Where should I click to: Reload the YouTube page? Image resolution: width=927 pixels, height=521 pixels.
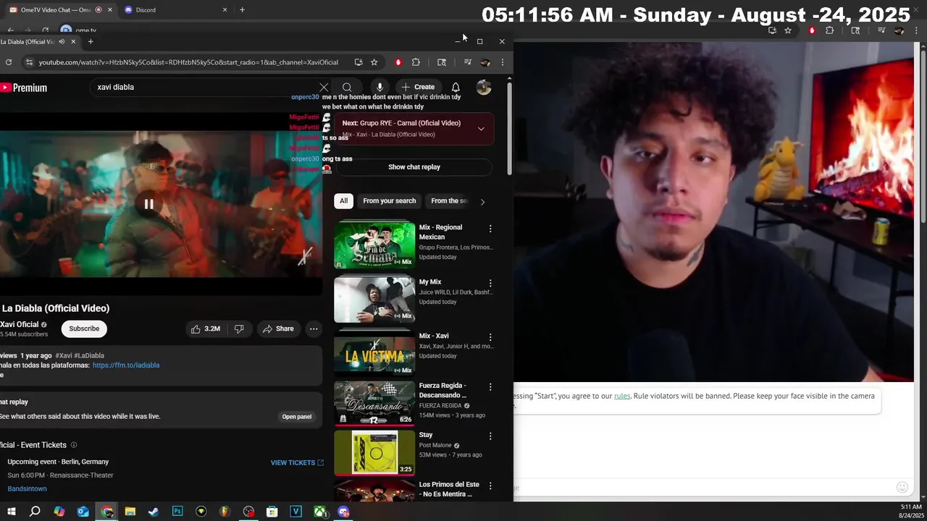tap(9, 62)
